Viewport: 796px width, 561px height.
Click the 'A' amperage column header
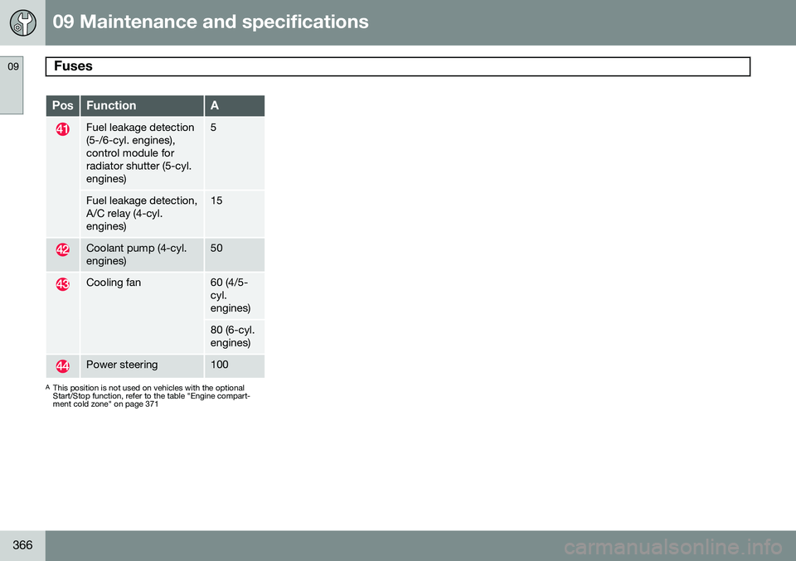tap(235, 105)
